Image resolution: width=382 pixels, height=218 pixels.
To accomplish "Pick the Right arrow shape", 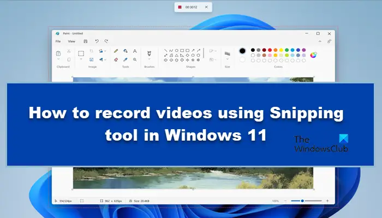I will [x=166, y=60].
